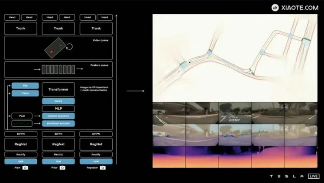Click the XIAOTE.COM circular logo icon
Viewport: 324px width, 183px height.
pyautogui.click(x=275, y=7)
